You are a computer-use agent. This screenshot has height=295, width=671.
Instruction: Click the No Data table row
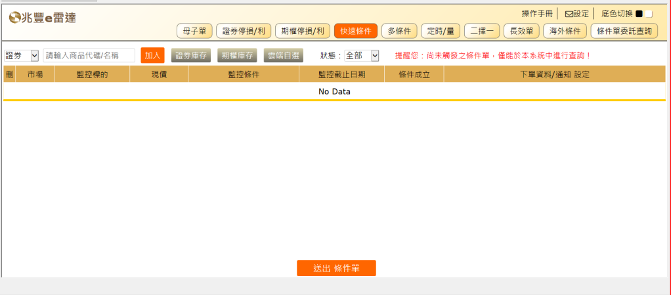pos(334,92)
